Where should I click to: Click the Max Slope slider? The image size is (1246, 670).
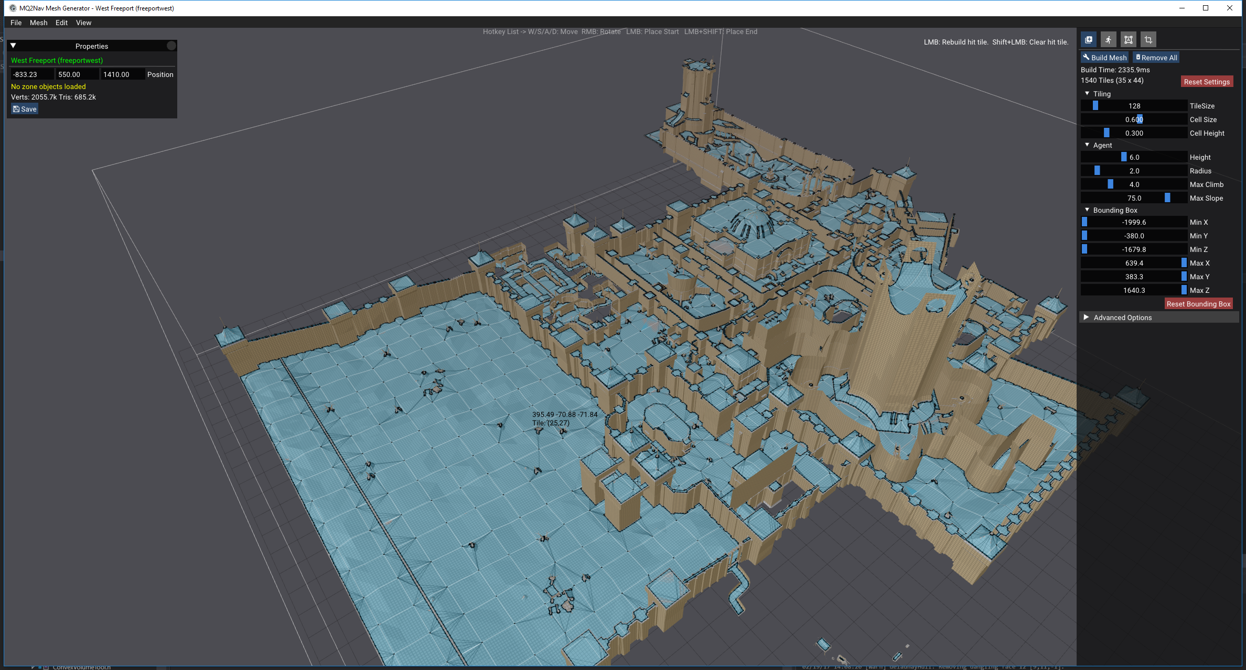1134,198
